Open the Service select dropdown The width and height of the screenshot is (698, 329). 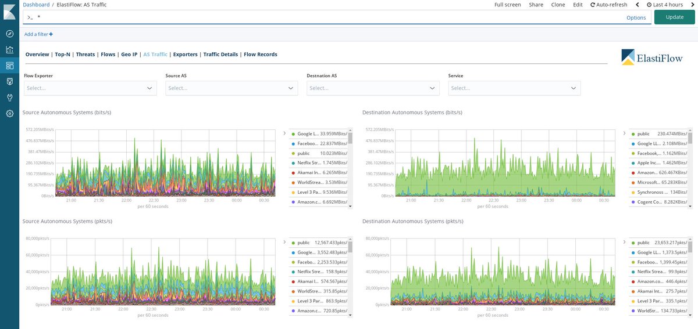[514, 88]
